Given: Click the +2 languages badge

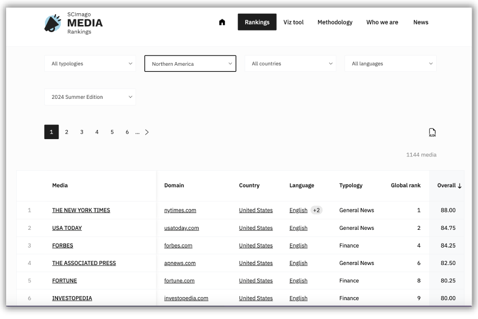Looking at the screenshot, I should [x=316, y=210].
